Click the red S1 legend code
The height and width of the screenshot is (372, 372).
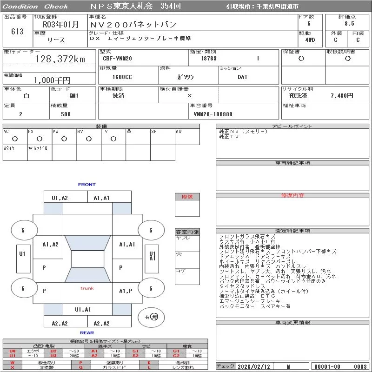click(135, 351)
